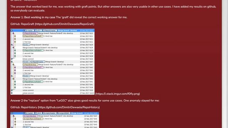Click the i.stack.imgur.com/f0fly.png URL text
The width and height of the screenshot is (228, 128).
coord(118,94)
